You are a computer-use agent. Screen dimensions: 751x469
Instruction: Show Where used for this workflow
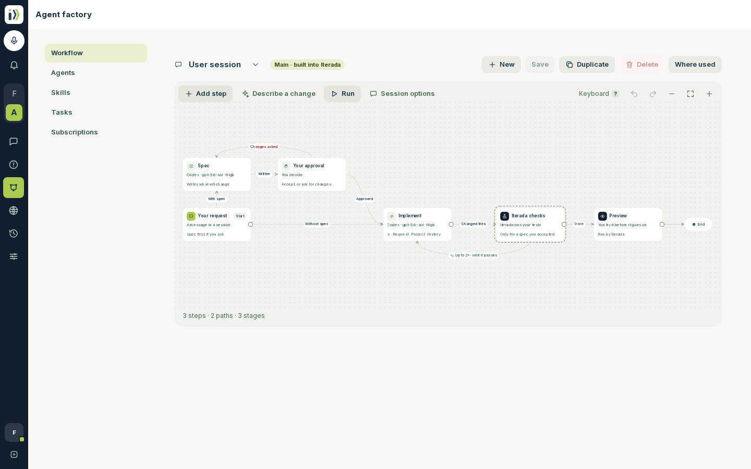click(695, 65)
